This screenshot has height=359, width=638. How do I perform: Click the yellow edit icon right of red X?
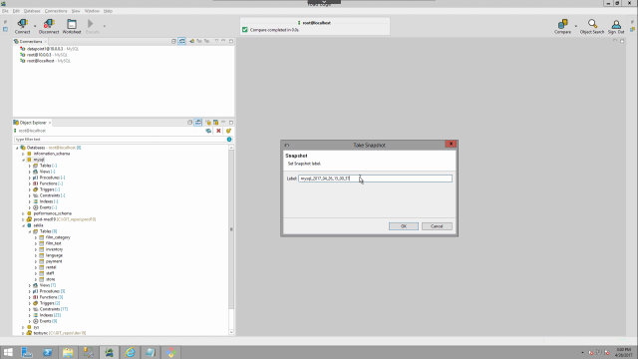[228, 131]
